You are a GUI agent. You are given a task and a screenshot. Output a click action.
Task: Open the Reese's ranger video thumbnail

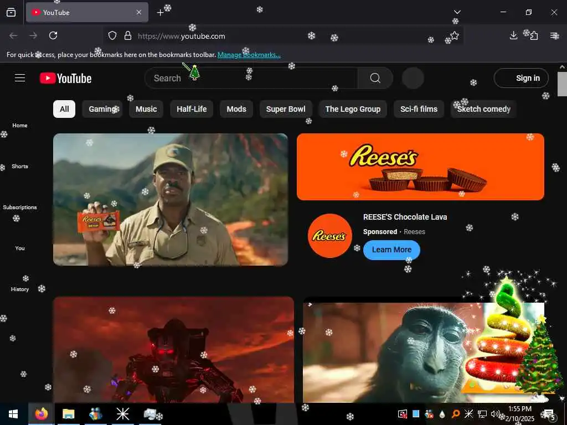tap(171, 199)
